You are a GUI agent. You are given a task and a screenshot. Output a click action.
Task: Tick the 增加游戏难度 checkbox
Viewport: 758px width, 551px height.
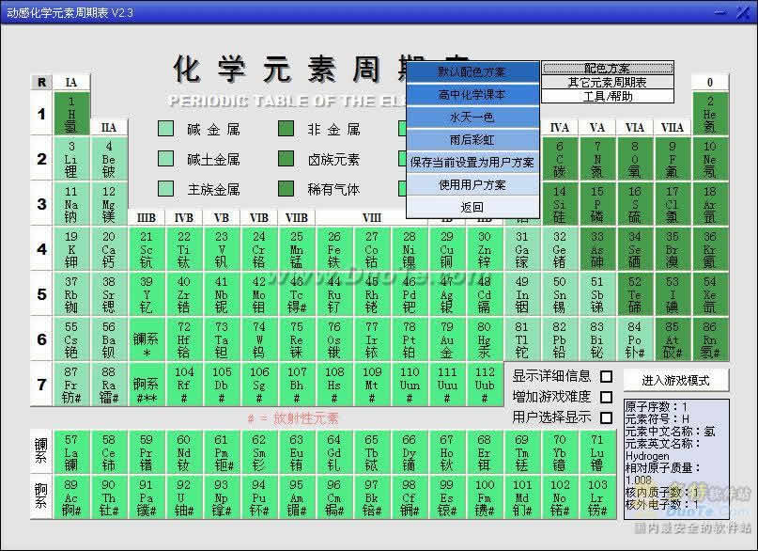[x=606, y=397]
